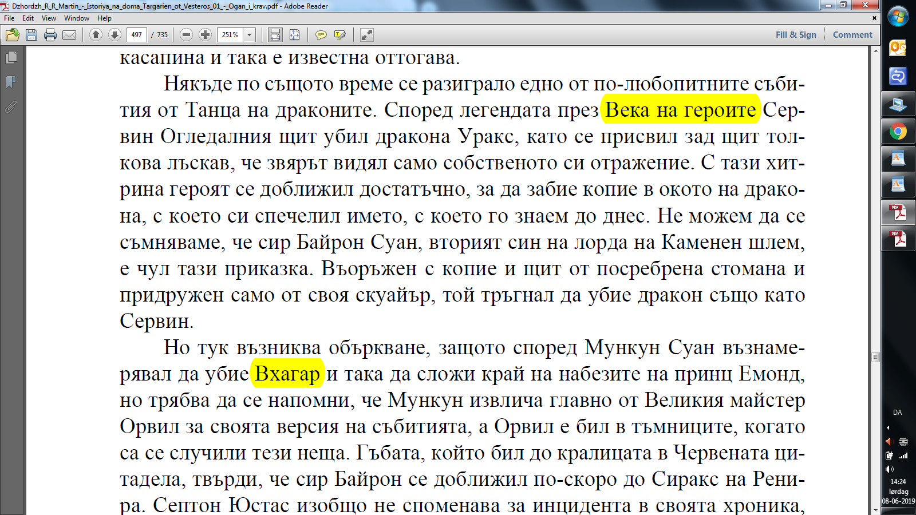Print the document using printer icon
The height and width of the screenshot is (515, 916).
[x=50, y=35]
